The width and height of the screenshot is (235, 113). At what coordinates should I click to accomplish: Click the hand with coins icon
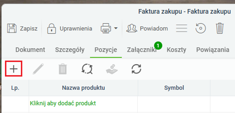112,69
